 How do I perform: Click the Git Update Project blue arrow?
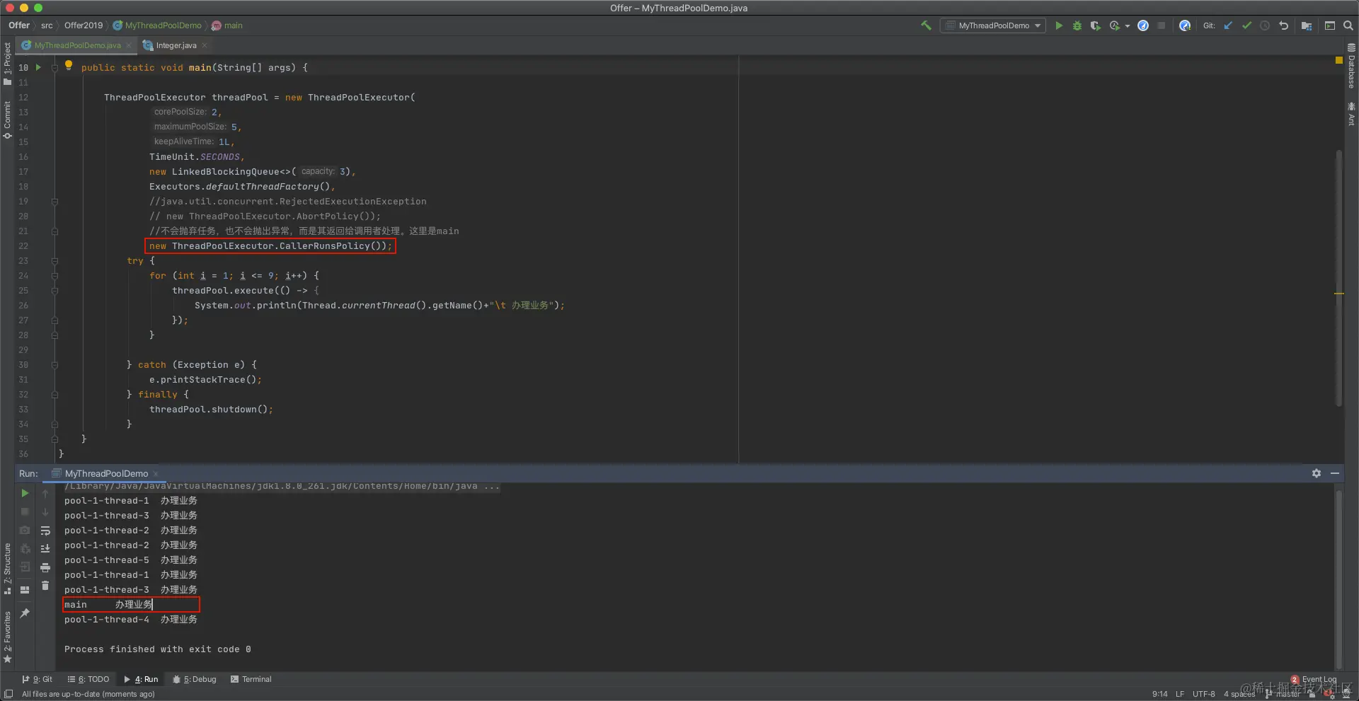pos(1228,25)
